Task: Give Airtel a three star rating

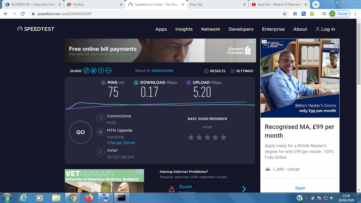Action: (x=207, y=137)
